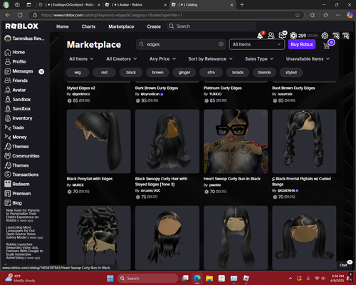
Task: Open the friends icon in top bar
Action: [271, 36]
